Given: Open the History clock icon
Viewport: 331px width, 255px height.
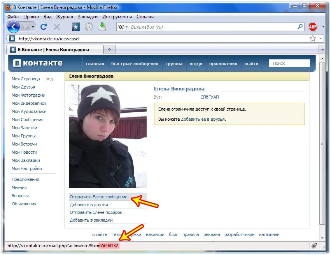Looking at the screenshot, I should 89,27.
